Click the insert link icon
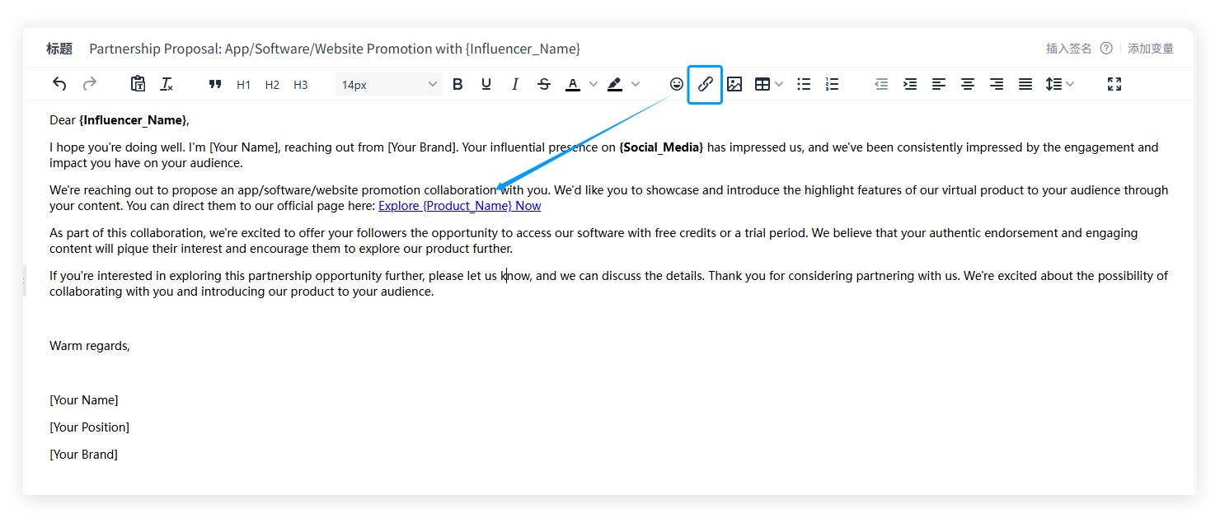This screenshot has width=1220, height=518. pos(705,84)
